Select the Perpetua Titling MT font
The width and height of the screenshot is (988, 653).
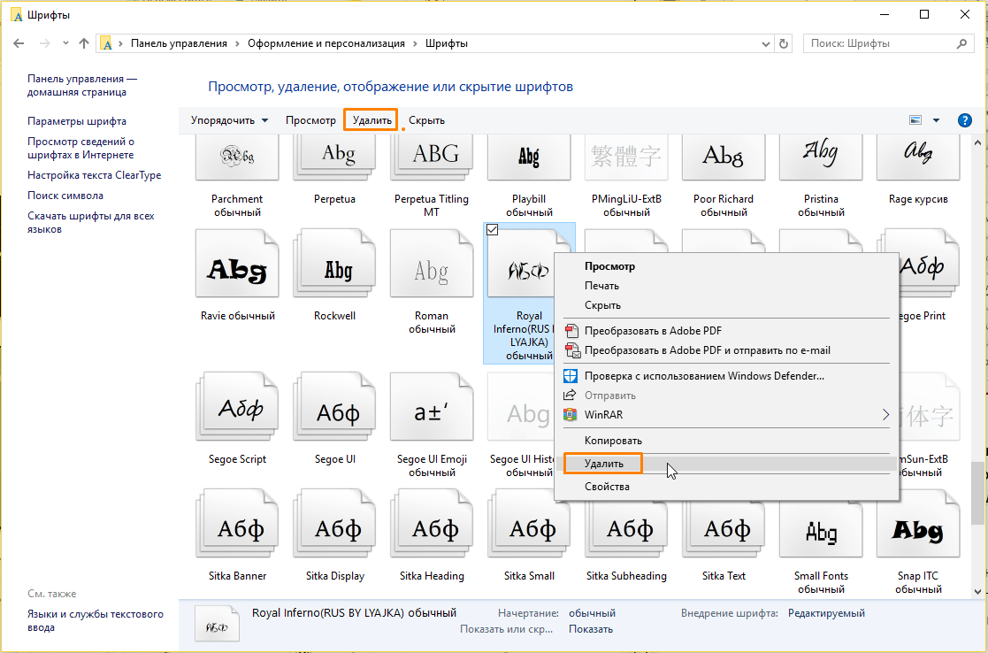point(432,158)
